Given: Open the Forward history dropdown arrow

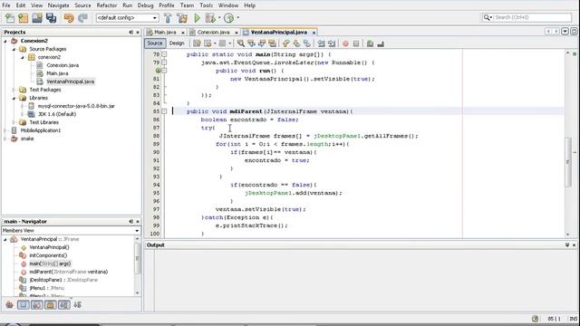Looking at the screenshot, I should tap(229, 43).
